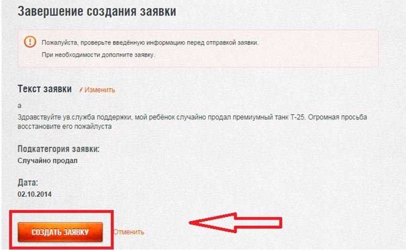Click the notice 'Пожалуйста, проверьте введённую информацию'

(x=150, y=43)
